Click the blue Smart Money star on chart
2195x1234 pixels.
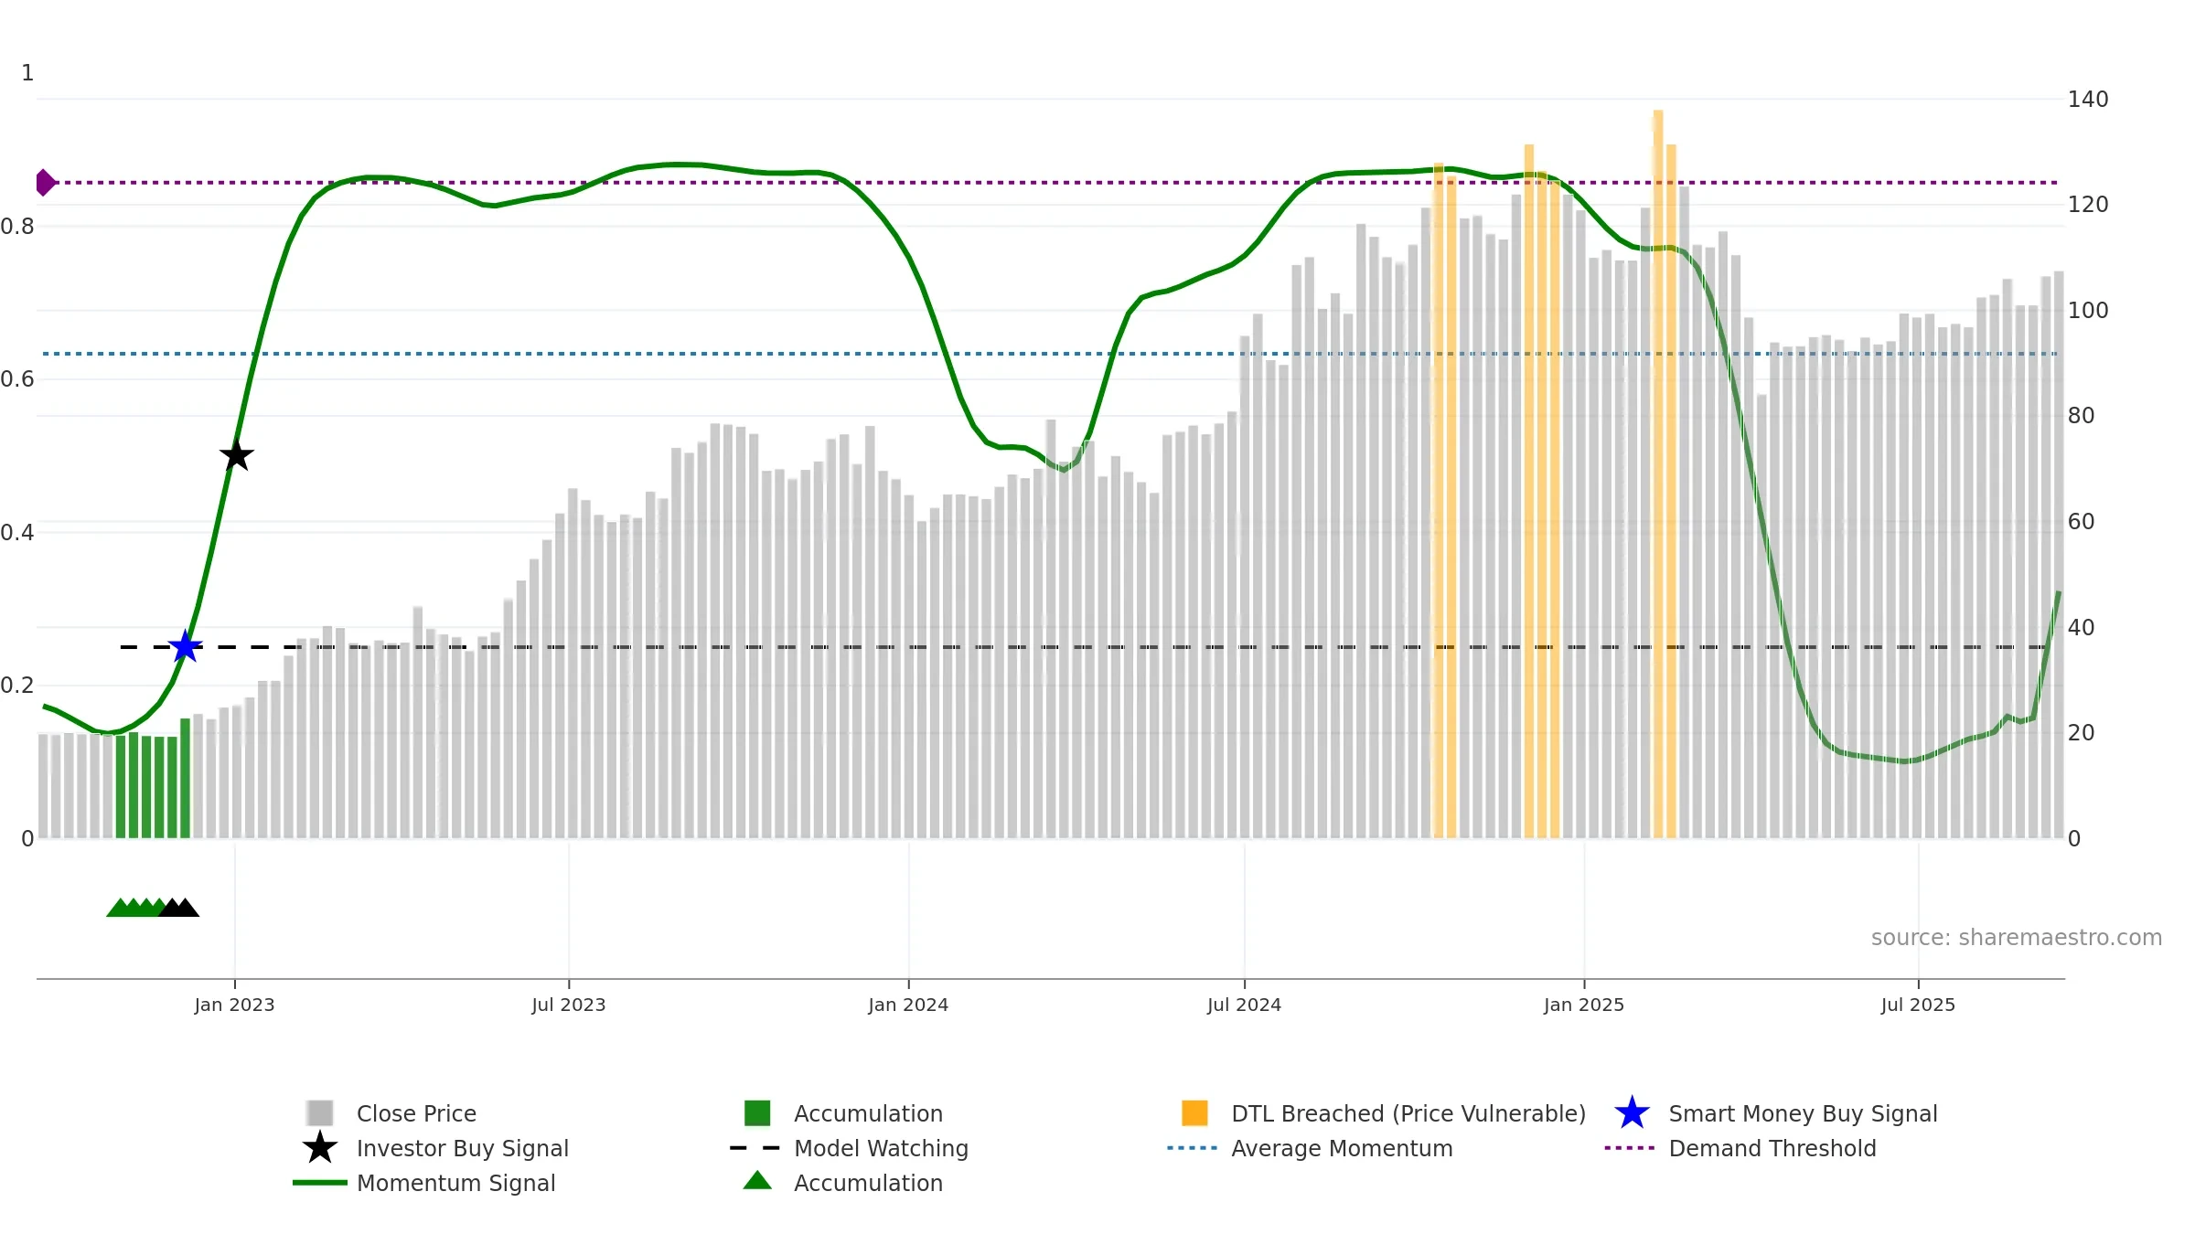tap(186, 646)
